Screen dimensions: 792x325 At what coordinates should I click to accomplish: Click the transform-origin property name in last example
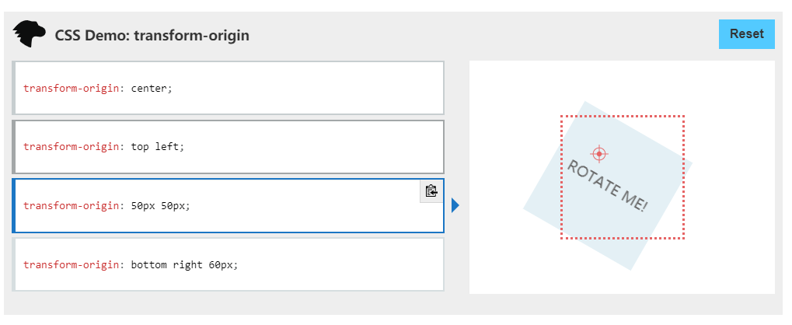click(71, 264)
